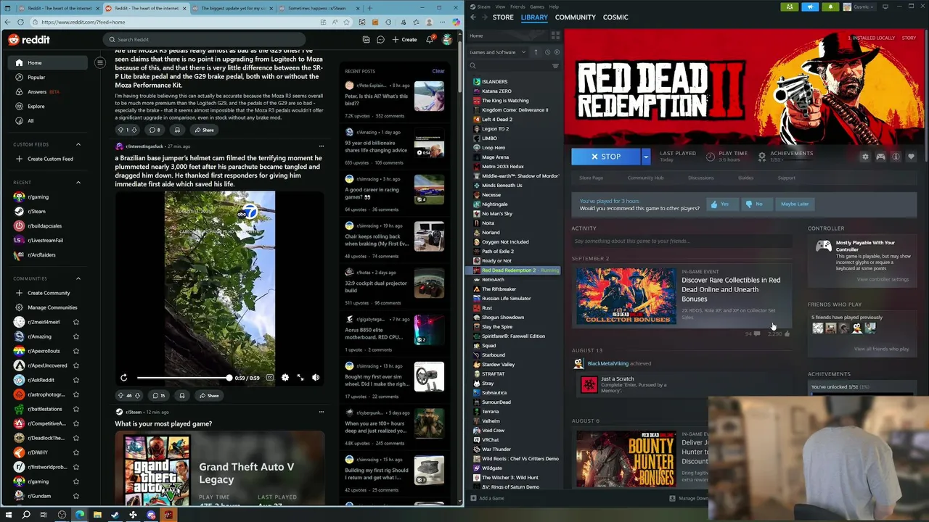
Task: Click Steam Big Picture mode icon
Action: coord(885,7)
